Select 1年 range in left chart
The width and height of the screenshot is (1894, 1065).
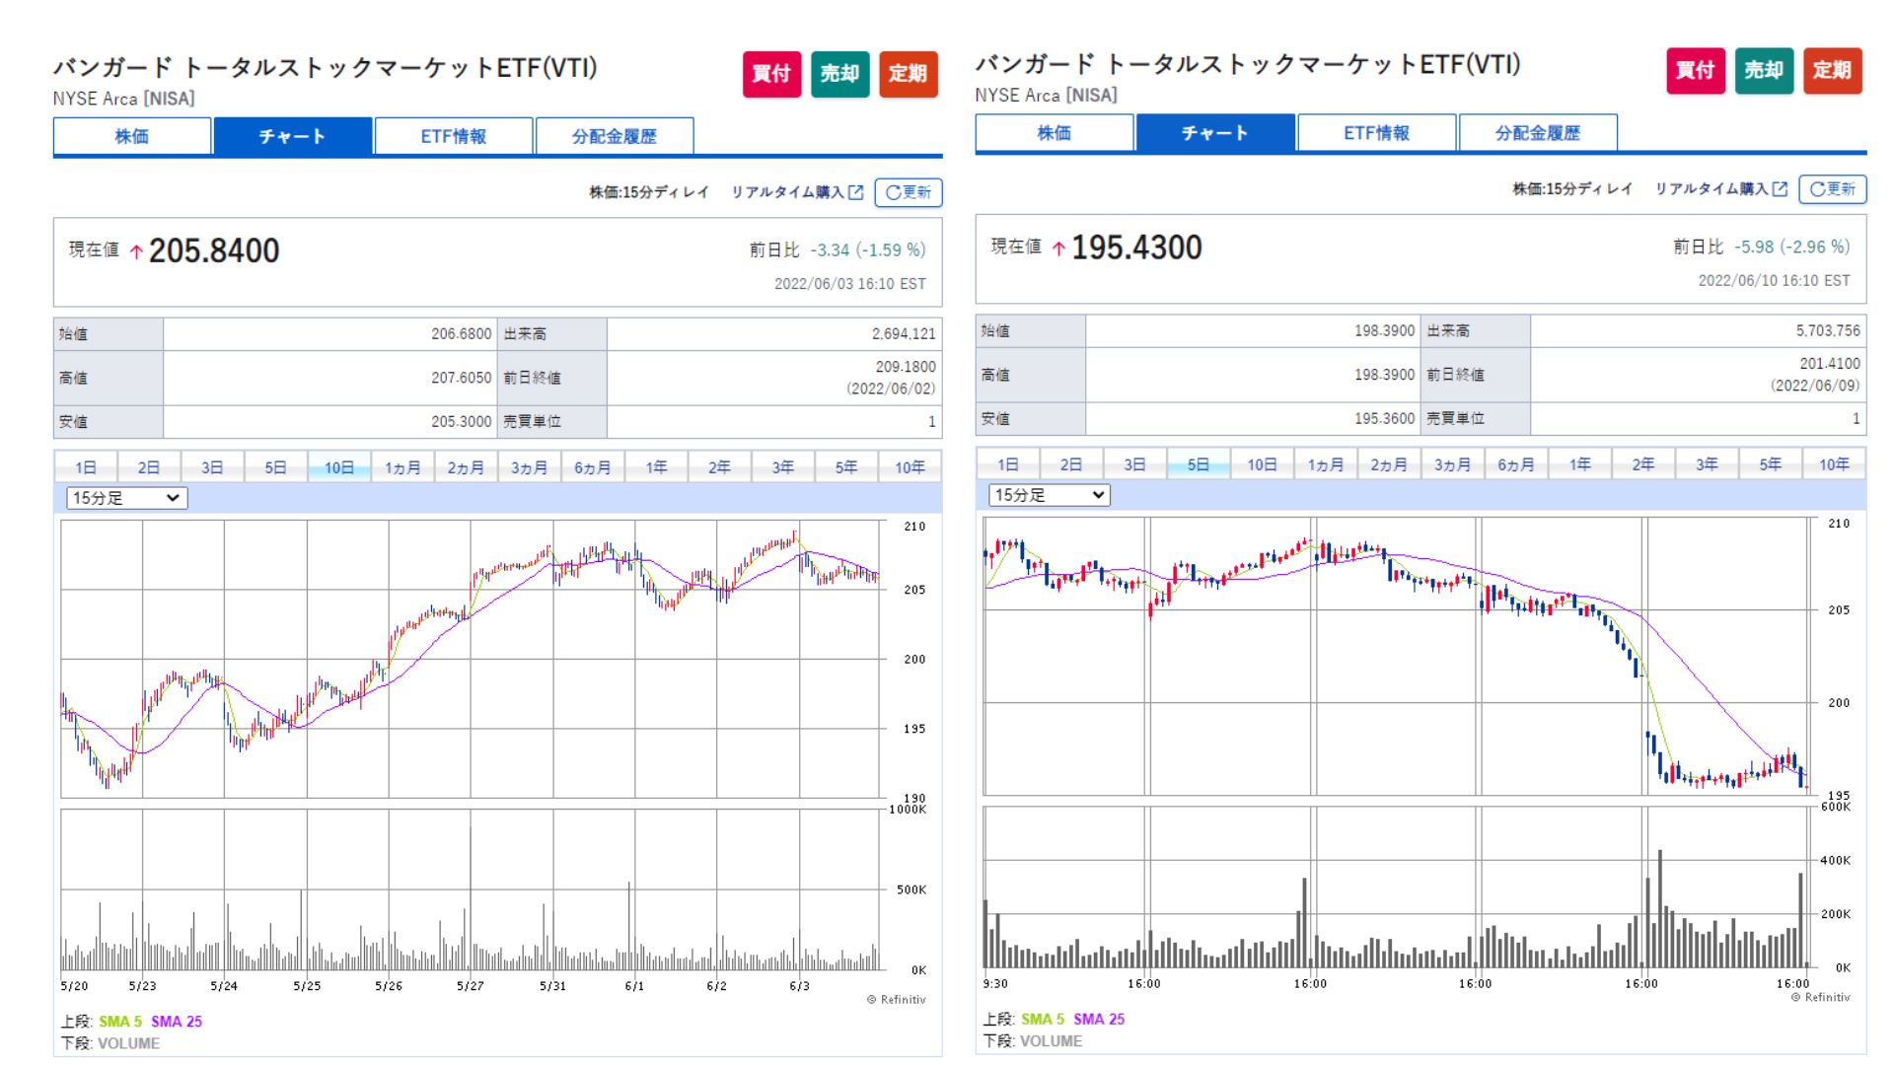[x=656, y=467]
